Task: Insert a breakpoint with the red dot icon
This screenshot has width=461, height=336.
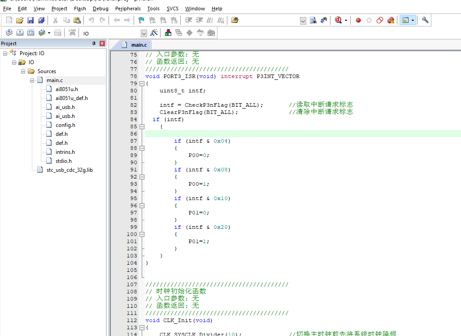Action: click(x=358, y=20)
